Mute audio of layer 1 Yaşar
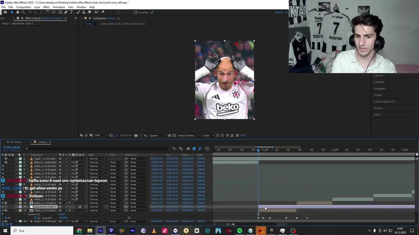Screen dimensions: 419x235 pos(6,159)
